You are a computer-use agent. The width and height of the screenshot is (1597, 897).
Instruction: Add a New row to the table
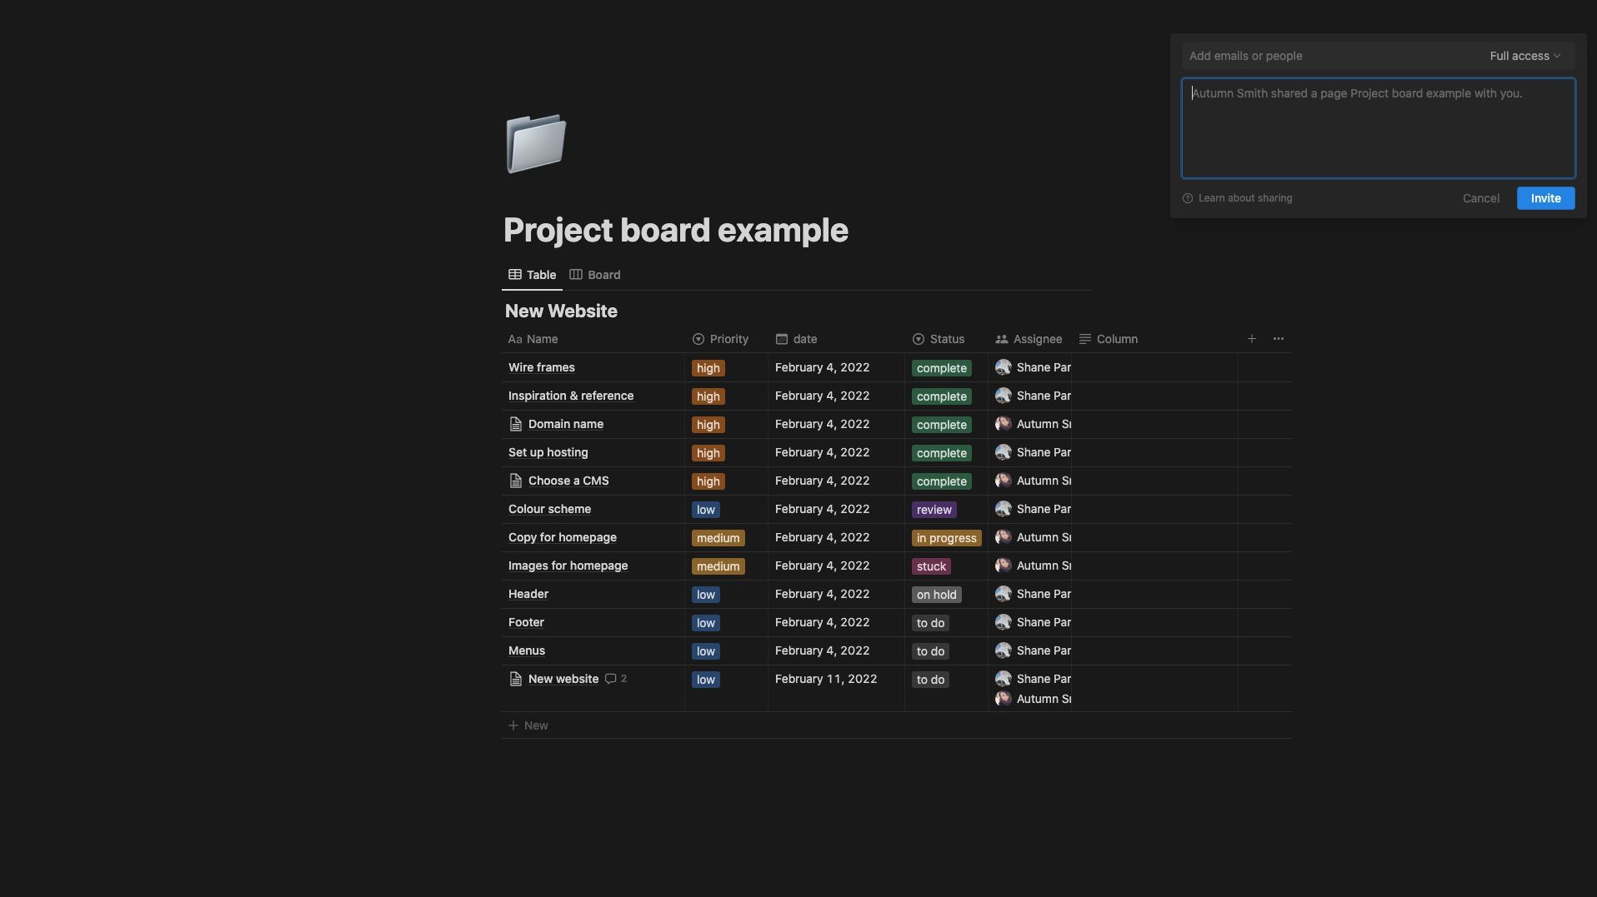click(528, 725)
